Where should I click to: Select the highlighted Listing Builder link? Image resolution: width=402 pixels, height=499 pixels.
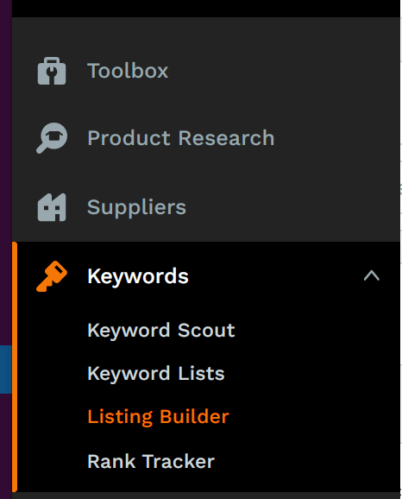point(158,417)
